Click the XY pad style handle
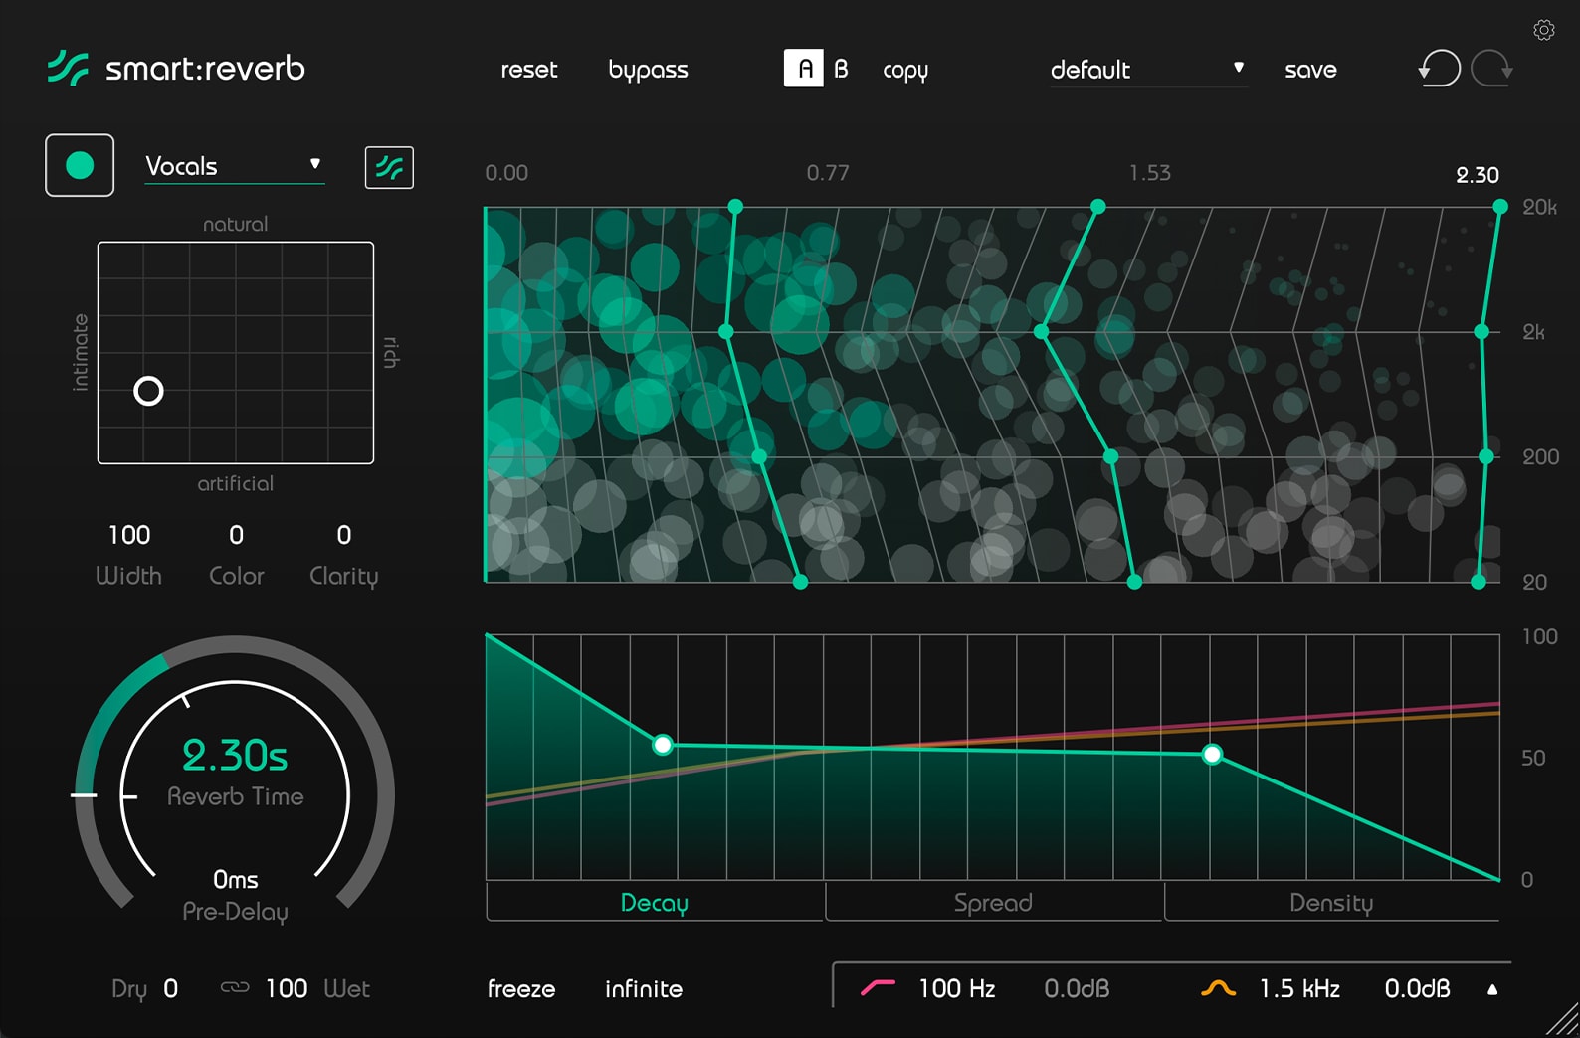Screen dimensions: 1580x1038 tap(148, 391)
